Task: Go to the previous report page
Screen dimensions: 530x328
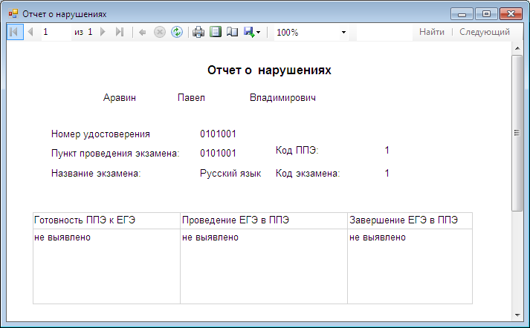Action: pos(30,32)
